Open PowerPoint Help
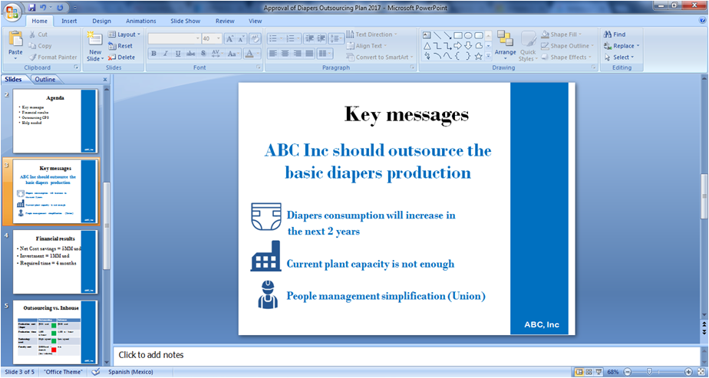Screen dimensions: 709x378 pyautogui.click(x=703, y=21)
